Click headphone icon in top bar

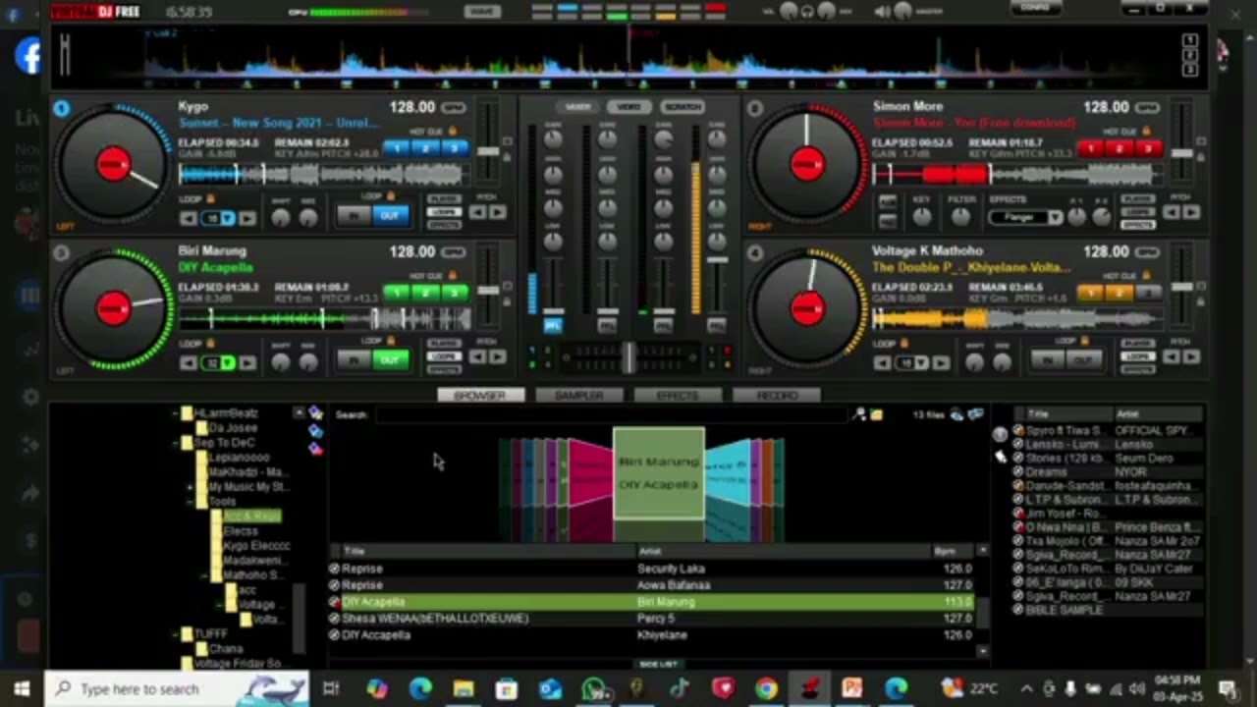[x=807, y=11]
